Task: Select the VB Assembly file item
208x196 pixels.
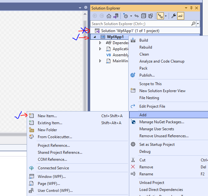Action: (117, 55)
